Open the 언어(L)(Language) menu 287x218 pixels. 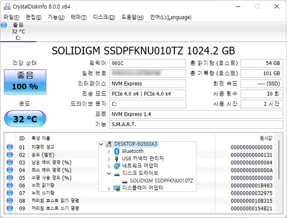click(x=171, y=17)
